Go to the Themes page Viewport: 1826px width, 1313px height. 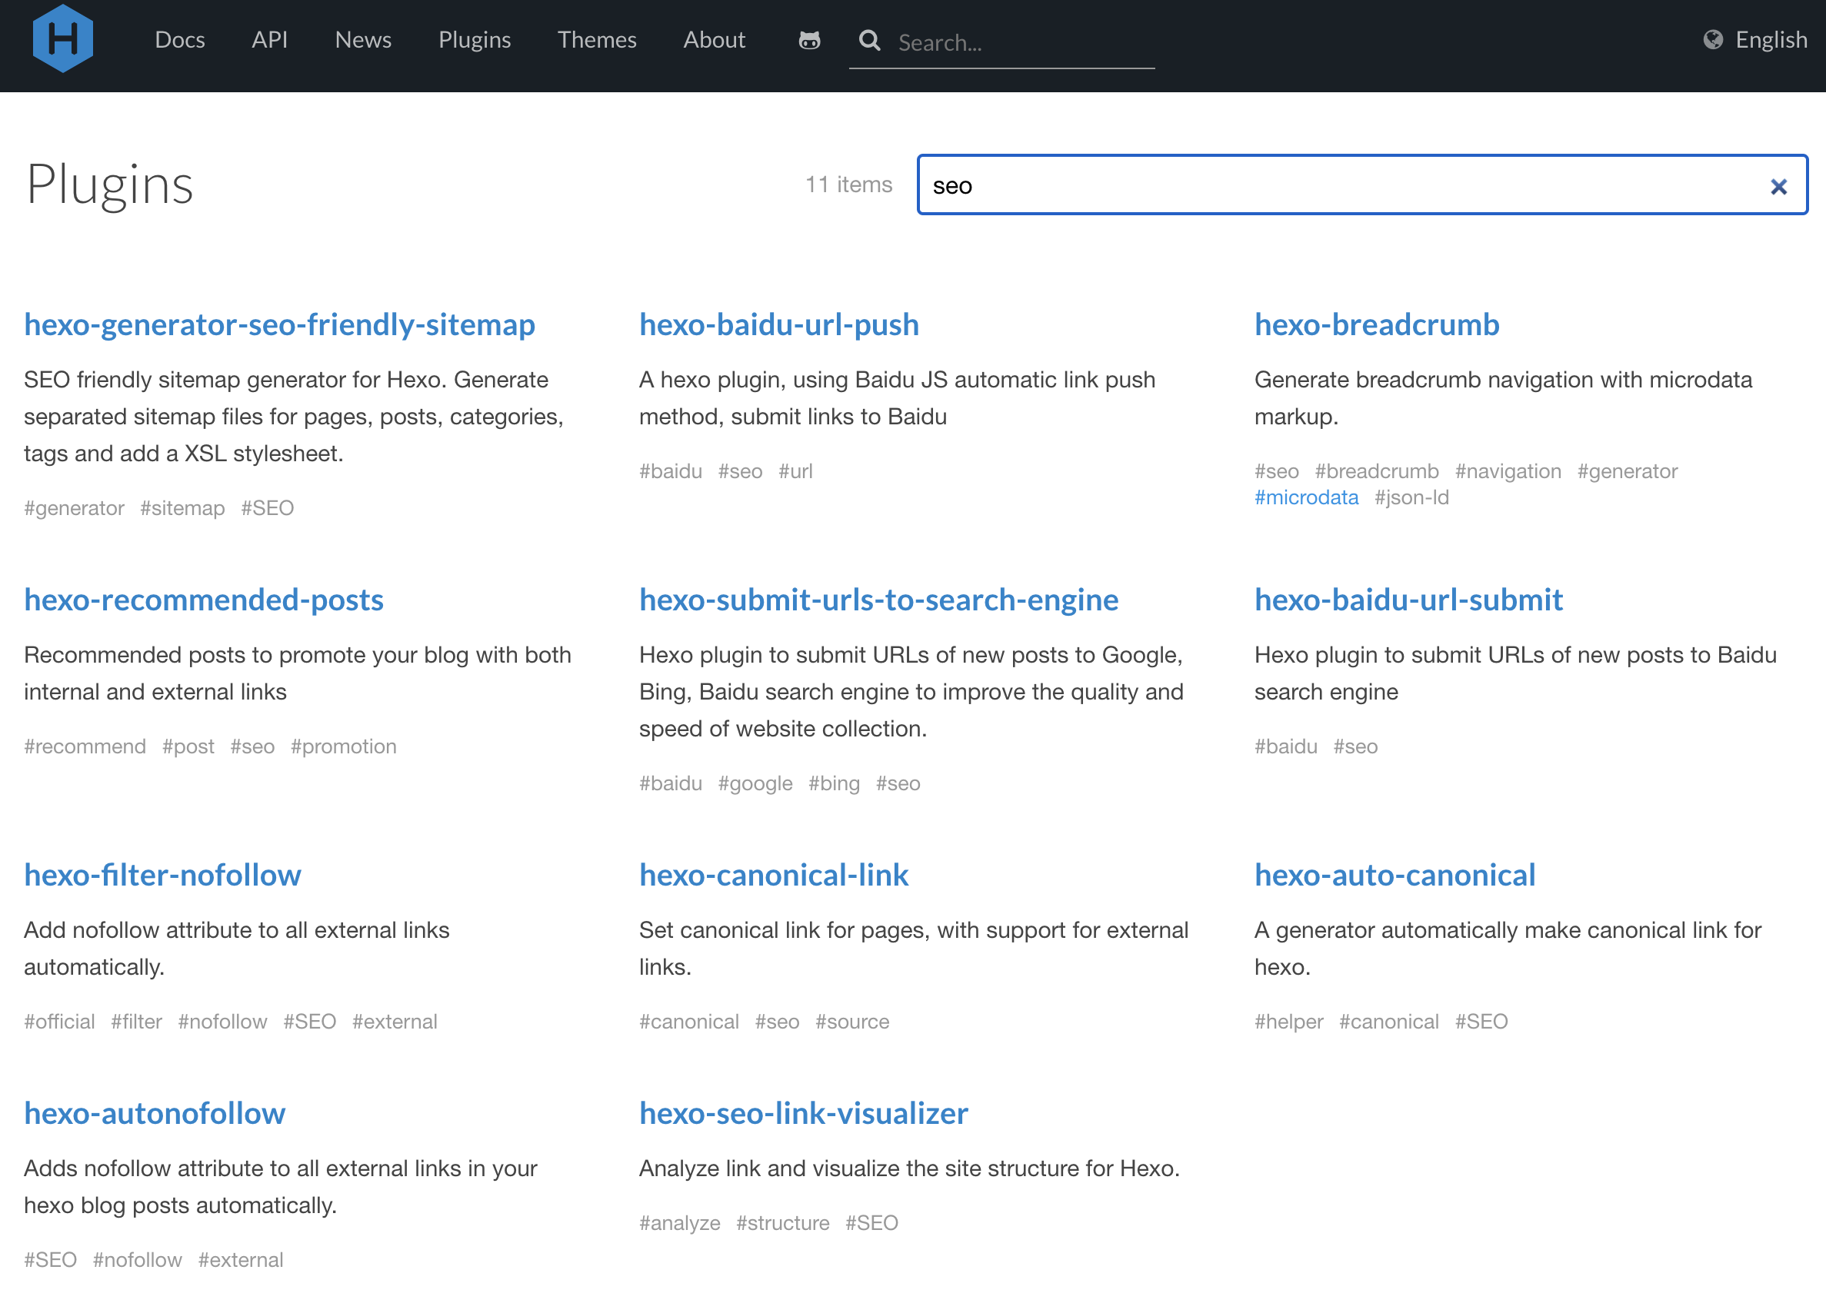point(597,39)
